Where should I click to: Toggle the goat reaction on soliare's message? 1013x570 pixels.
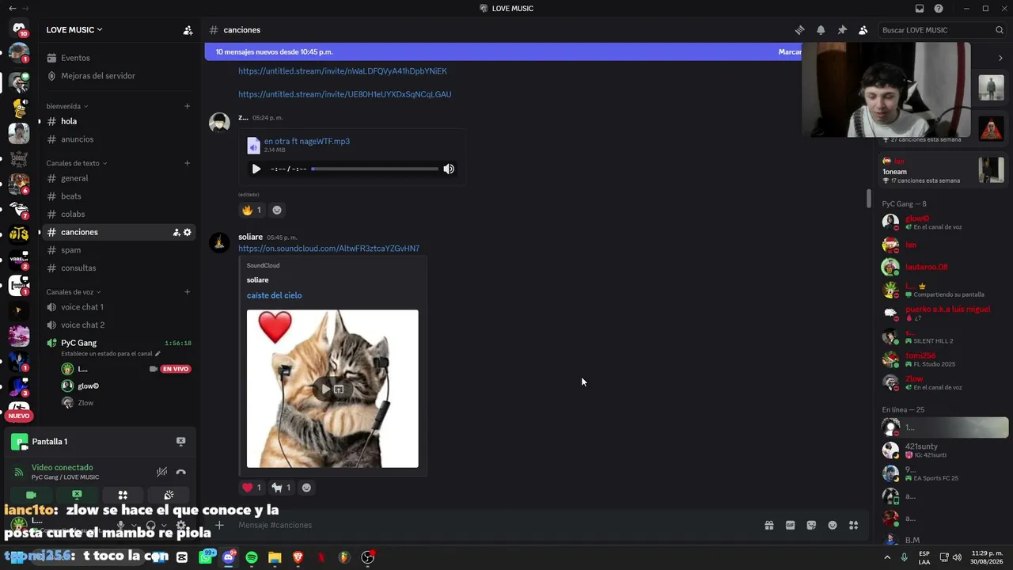click(x=282, y=488)
